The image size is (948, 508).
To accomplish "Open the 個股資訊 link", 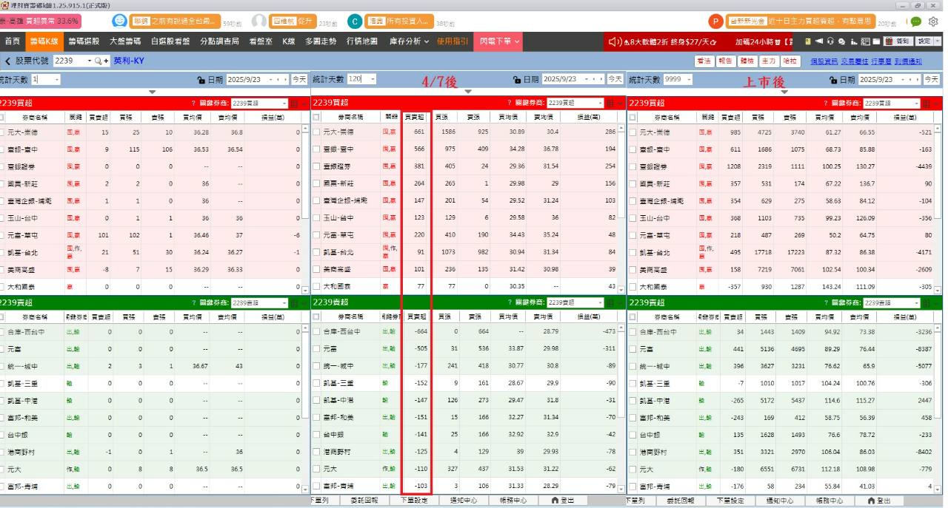I will (824, 61).
